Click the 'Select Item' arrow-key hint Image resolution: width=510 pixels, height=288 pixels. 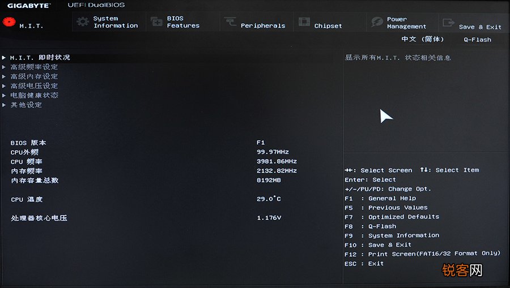click(449, 170)
